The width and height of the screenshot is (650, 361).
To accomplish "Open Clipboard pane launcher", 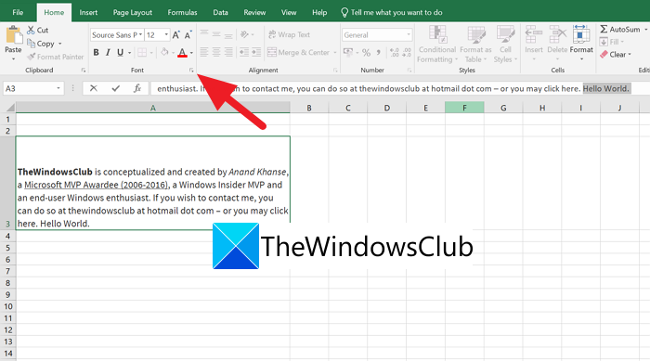I will [84, 71].
